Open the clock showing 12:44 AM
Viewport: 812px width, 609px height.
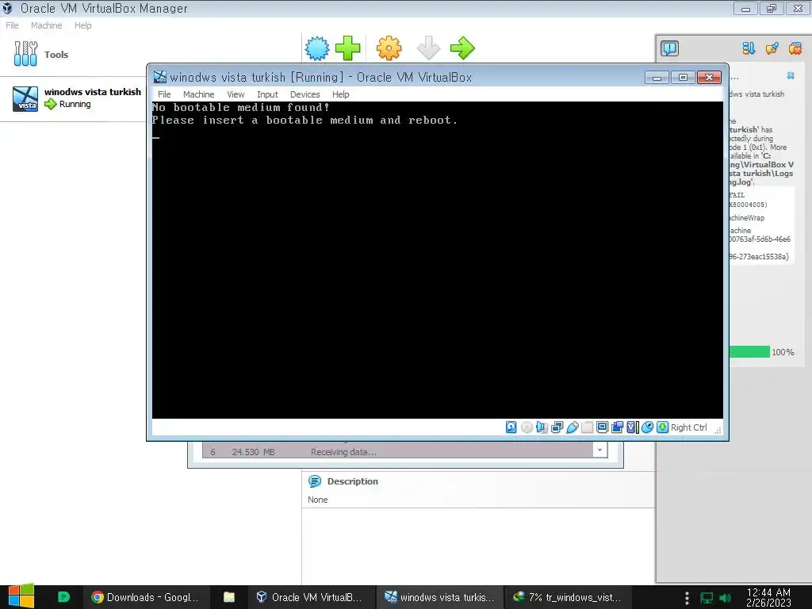click(x=768, y=597)
